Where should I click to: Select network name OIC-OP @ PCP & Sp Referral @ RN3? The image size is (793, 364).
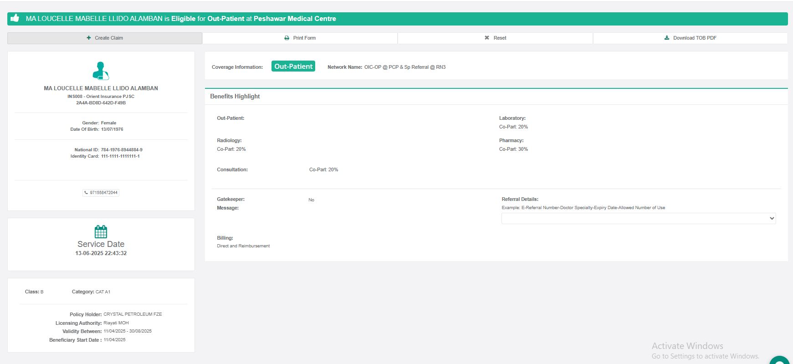[x=405, y=67]
